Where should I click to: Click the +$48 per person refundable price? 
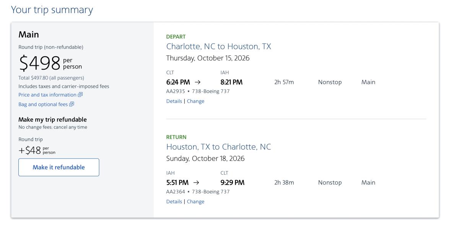coord(37,150)
